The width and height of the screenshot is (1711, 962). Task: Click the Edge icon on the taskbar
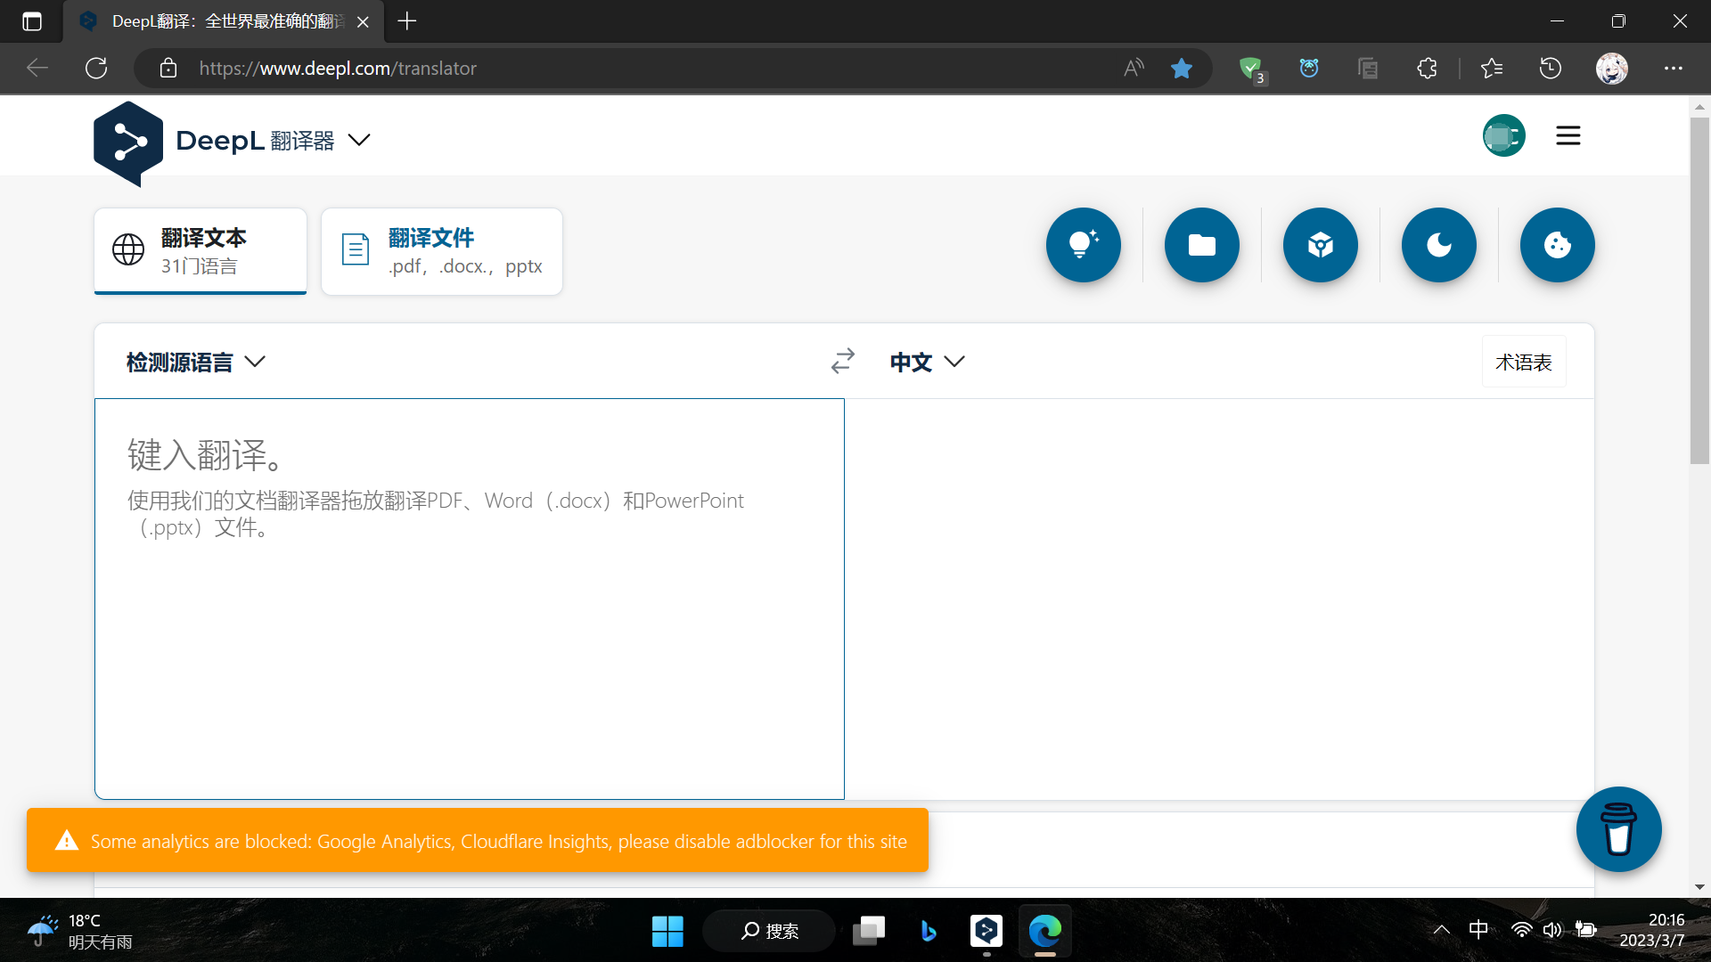coord(1045,931)
